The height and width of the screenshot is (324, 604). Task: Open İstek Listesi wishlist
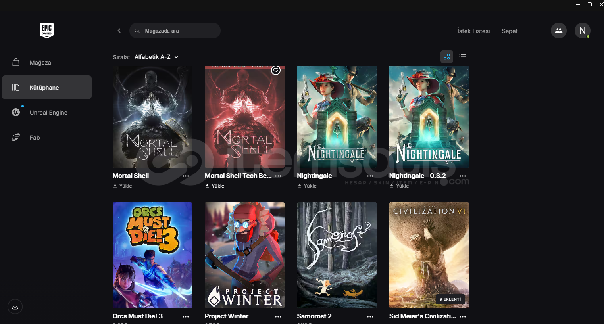473,31
